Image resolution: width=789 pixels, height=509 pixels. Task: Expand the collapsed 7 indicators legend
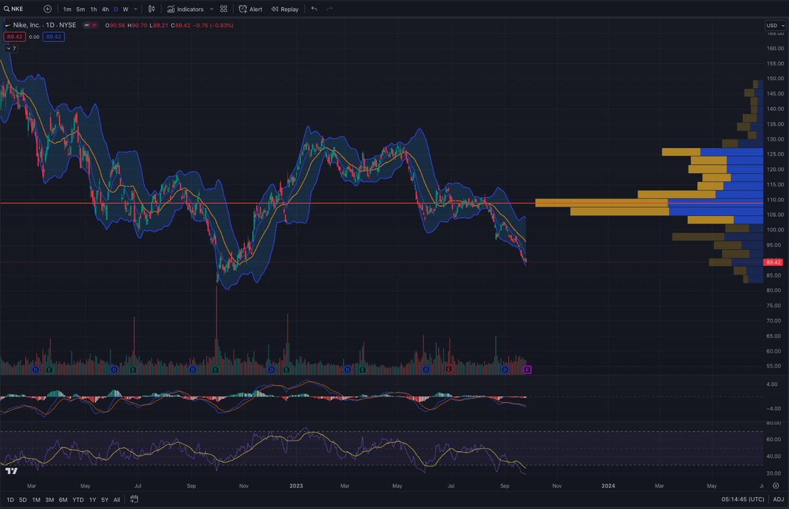[x=11, y=48]
